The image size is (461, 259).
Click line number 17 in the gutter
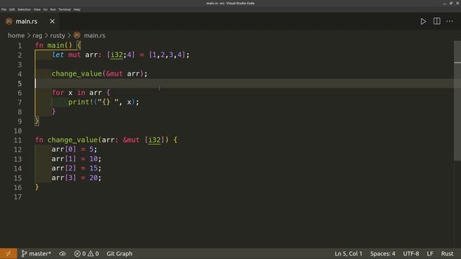17,197
